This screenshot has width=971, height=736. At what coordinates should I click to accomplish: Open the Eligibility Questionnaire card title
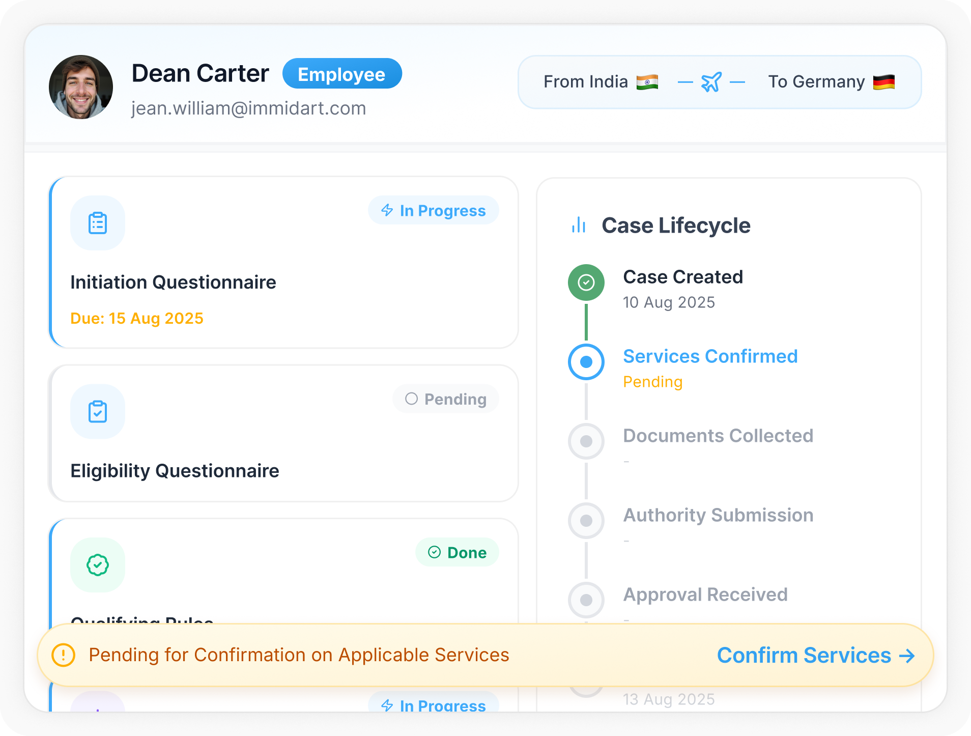pos(175,471)
